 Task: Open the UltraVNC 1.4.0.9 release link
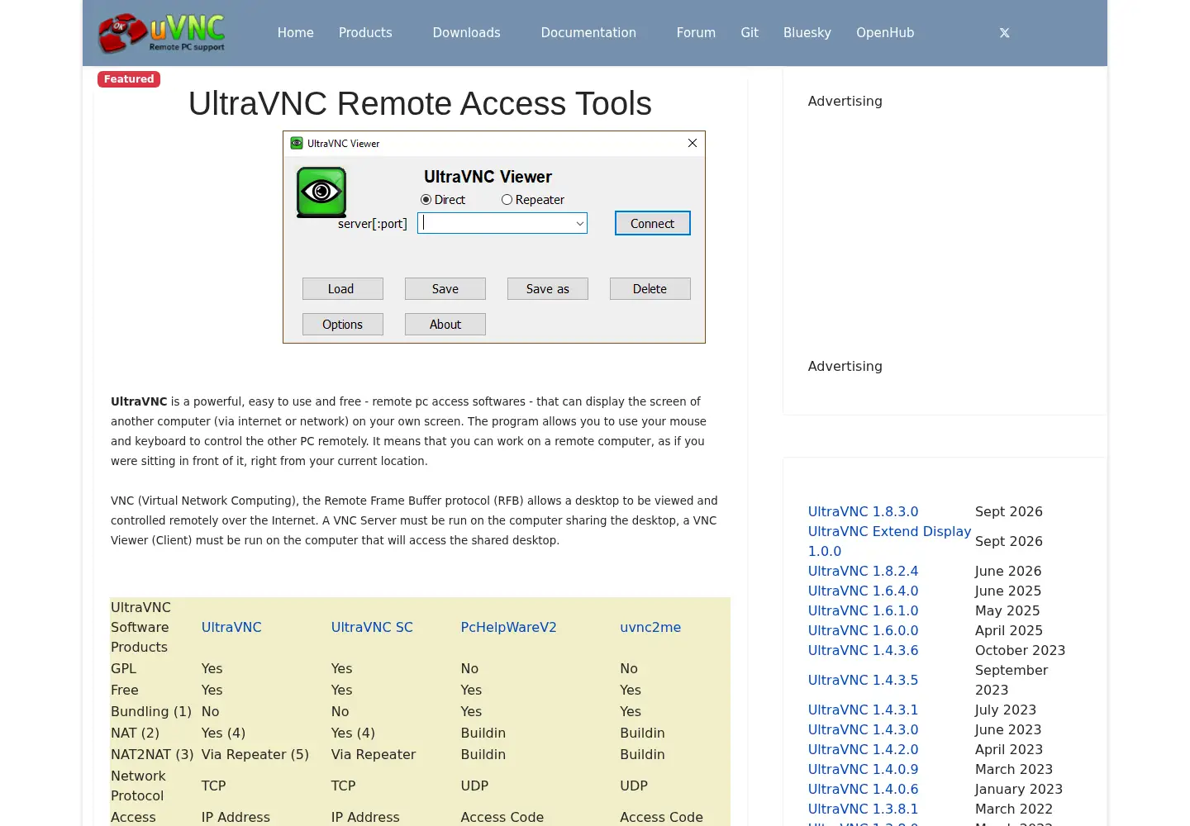point(863,769)
